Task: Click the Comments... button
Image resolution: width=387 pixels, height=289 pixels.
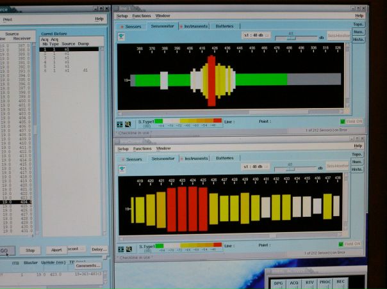Action: (88, 265)
